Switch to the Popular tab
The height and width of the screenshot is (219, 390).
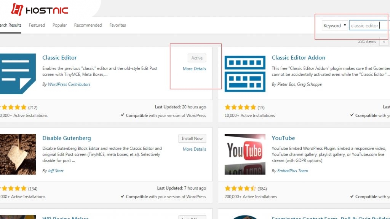[59, 25]
